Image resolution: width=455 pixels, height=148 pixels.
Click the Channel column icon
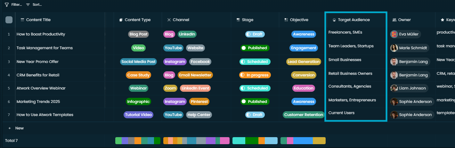tap(169, 20)
